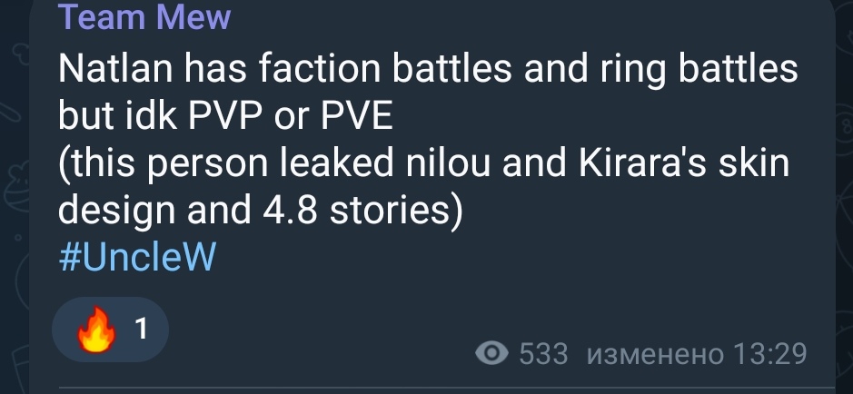Image resolution: width=853 pixels, height=394 pixels.
Task: Click the 13:29 message timestamp
Action: 771,354
